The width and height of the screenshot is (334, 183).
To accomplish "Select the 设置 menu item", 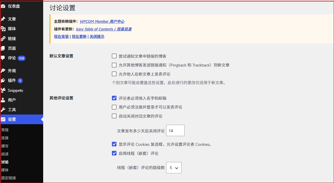I will (x=22, y=120).
